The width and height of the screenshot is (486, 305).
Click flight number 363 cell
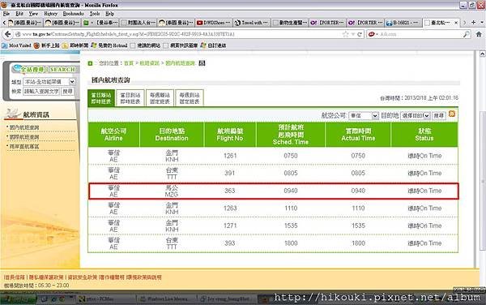[x=230, y=191]
